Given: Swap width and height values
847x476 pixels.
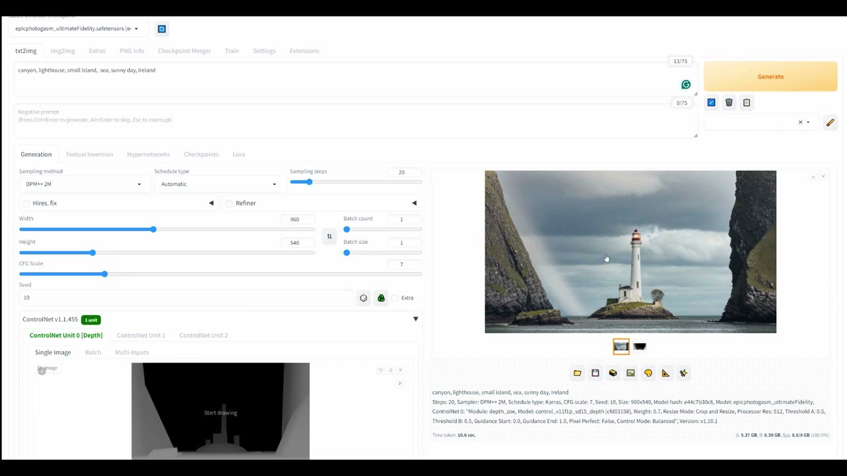Looking at the screenshot, I should click(x=330, y=236).
